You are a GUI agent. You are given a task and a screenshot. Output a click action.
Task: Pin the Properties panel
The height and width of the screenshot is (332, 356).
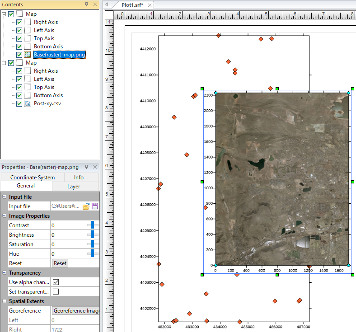(86, 167)
